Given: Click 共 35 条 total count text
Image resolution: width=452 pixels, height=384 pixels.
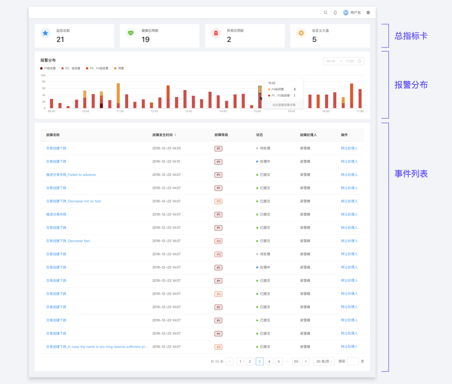Looking at the screenshot, I should [x=217, y=361].
